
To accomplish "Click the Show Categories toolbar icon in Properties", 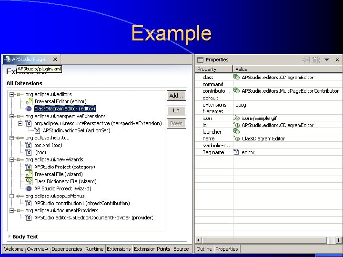I will pos(306,59).
